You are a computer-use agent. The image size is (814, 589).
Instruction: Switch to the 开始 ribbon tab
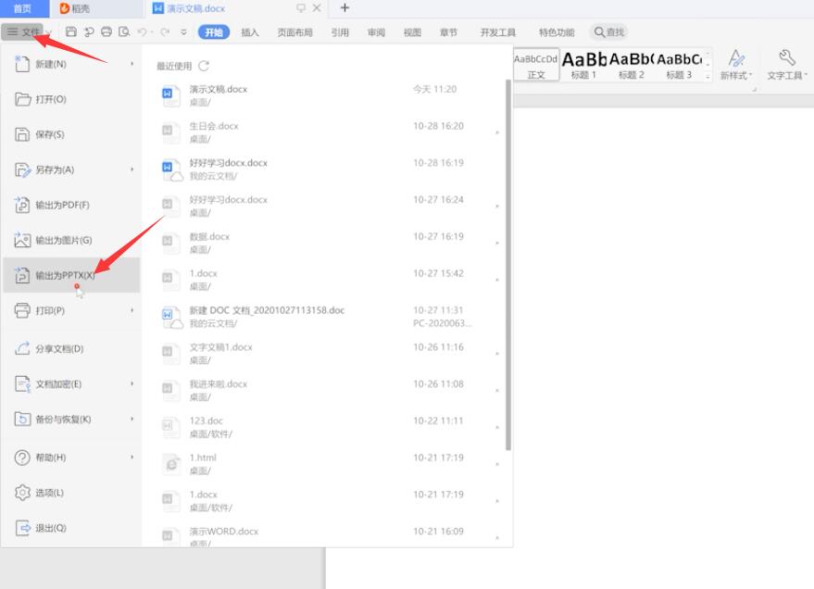[x=213, y=32]
